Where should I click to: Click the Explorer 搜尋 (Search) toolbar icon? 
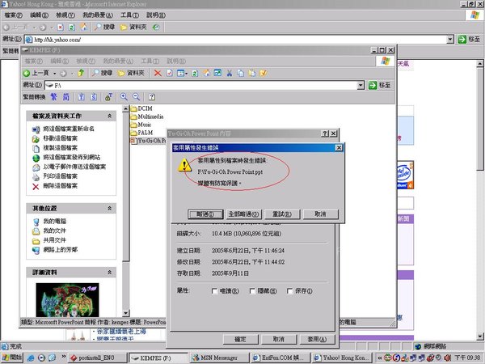click(x=101, y=73)
